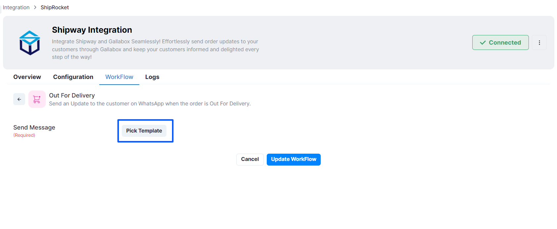The width and height of the screenshot is (557, 229).
Task: Click the Pick Template button
Action: 144,131
